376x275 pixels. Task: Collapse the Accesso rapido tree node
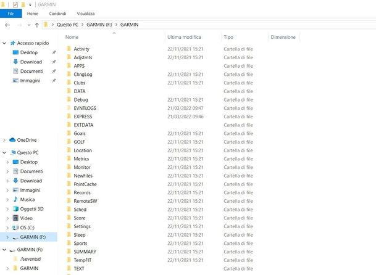click(x=4, y=43)
